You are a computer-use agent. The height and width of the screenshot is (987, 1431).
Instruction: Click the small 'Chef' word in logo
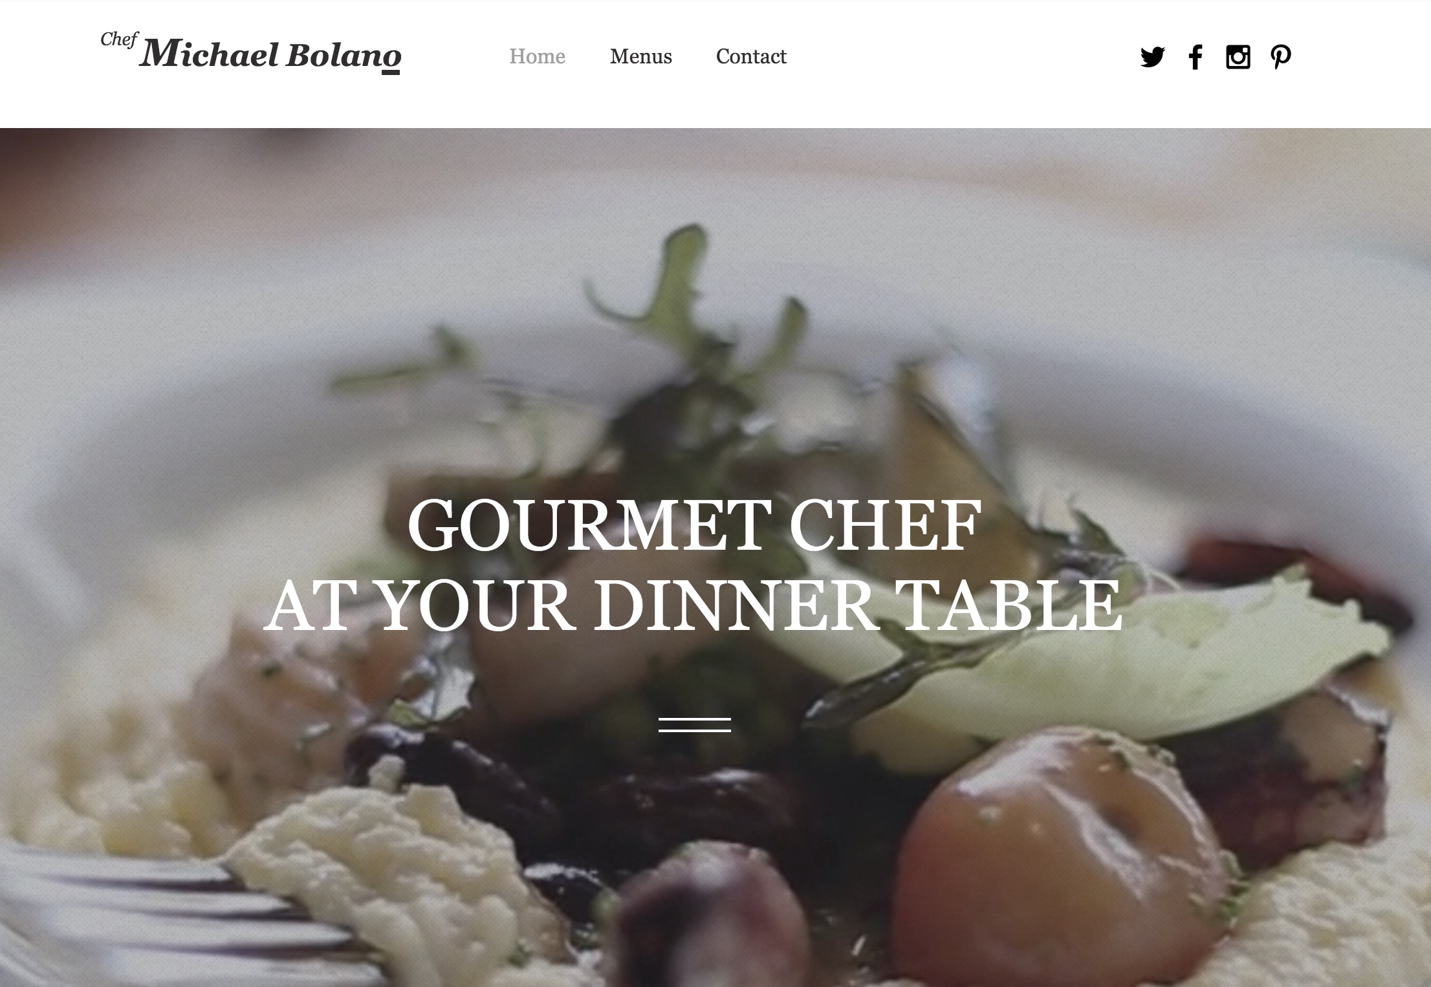[x=119, y=39]
